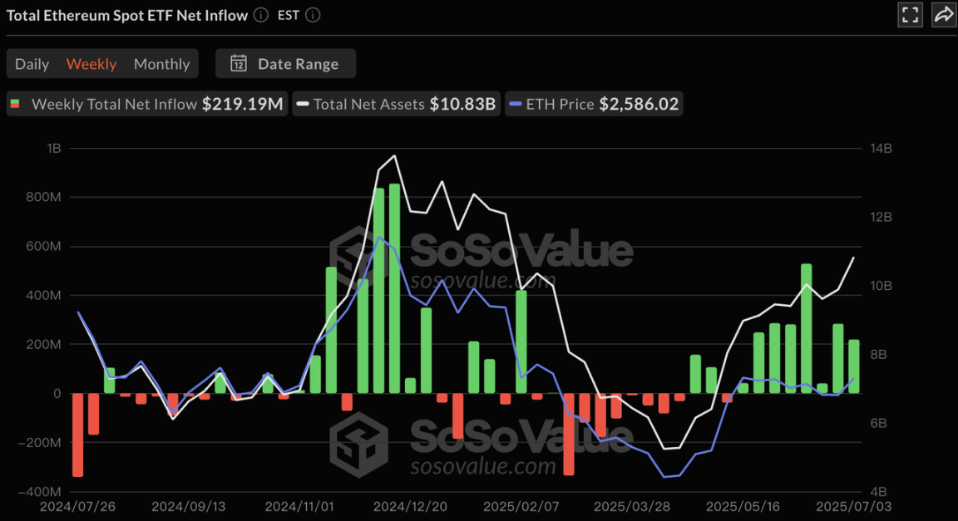Click the EST timezone label
Screen dimensions: 958x521
pyautogui.click(x=289, y=15)
